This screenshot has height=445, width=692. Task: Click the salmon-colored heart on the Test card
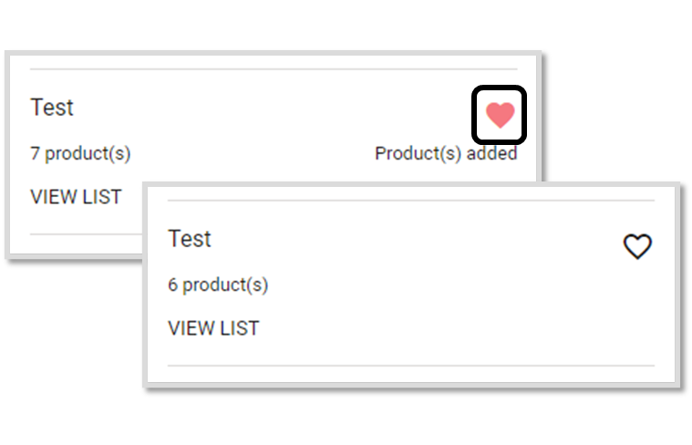[x=500, y=115]
